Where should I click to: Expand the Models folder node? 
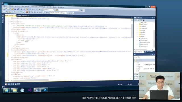137,33
